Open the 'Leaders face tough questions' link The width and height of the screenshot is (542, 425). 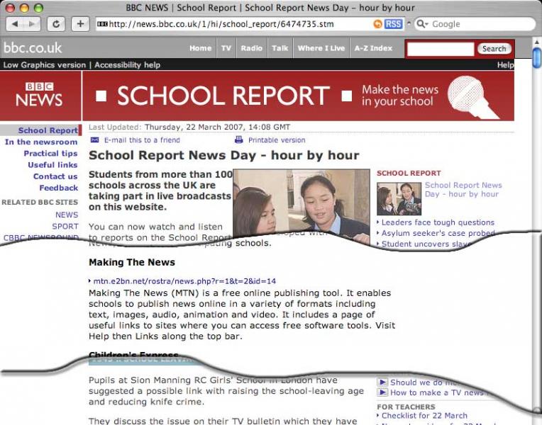(438, 222)
